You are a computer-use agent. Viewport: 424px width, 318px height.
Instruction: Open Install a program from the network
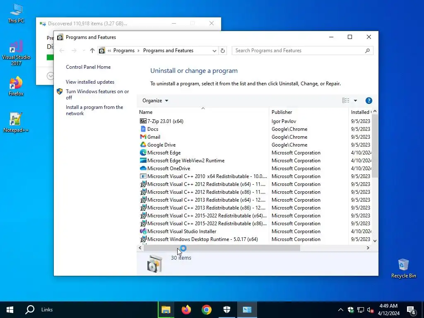[94, 110]
